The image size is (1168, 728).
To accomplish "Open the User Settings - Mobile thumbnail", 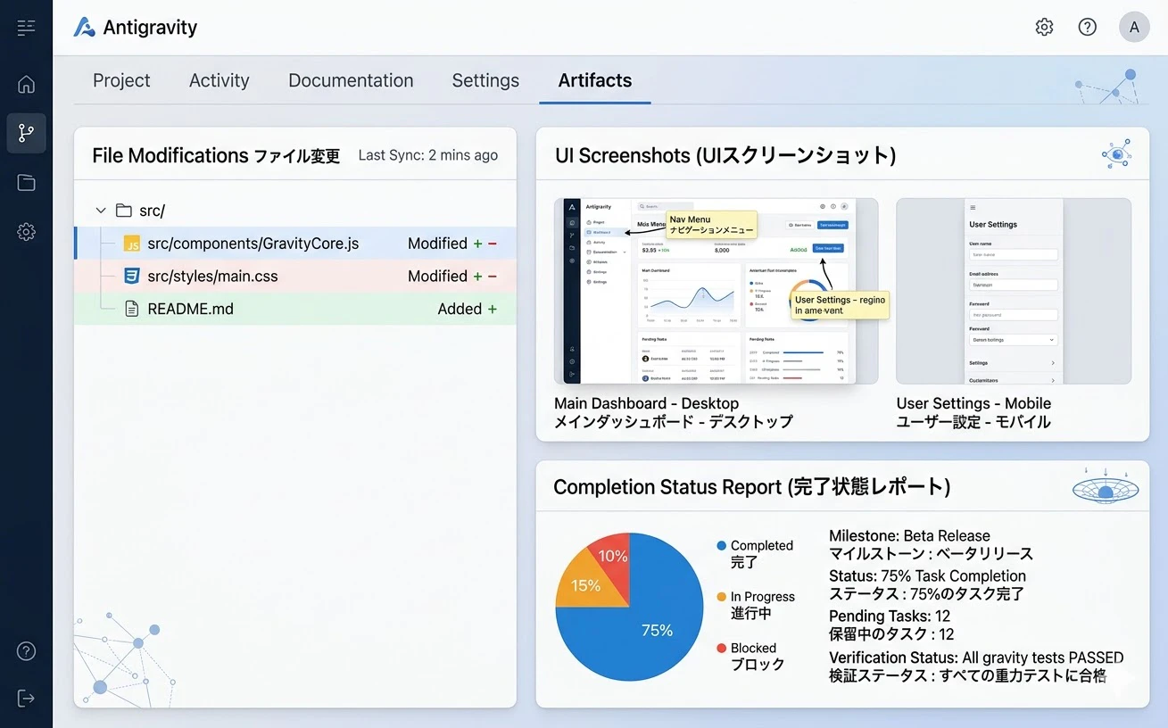I will point(1014,292).
